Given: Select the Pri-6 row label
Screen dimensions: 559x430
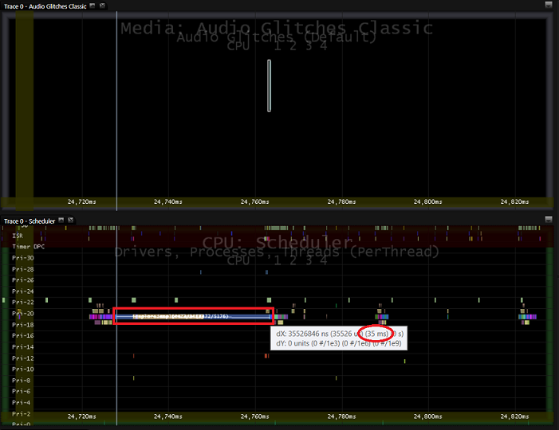Looking at the screenshot, I should tap(21, 391).
